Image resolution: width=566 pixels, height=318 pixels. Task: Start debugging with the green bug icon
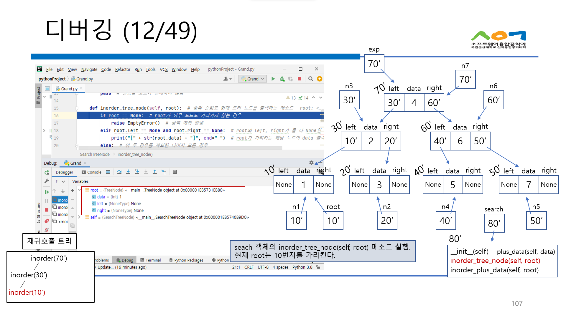tap(282, 79)
